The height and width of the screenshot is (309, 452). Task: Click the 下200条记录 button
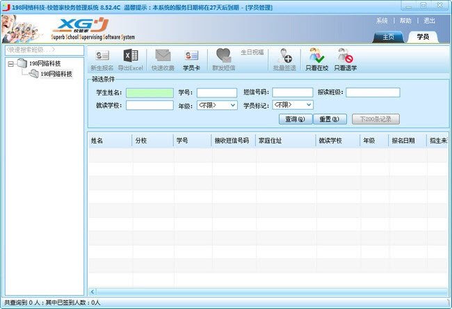376,119
